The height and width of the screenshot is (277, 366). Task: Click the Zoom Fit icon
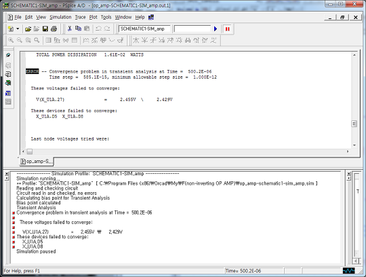coord(37,41)
